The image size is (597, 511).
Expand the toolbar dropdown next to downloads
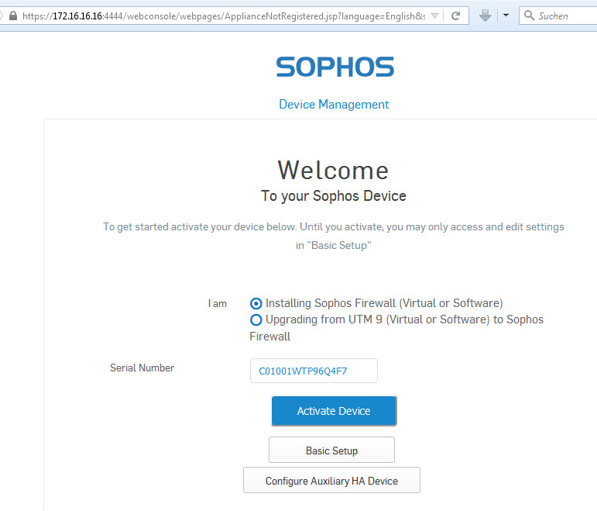click(506, 16)
